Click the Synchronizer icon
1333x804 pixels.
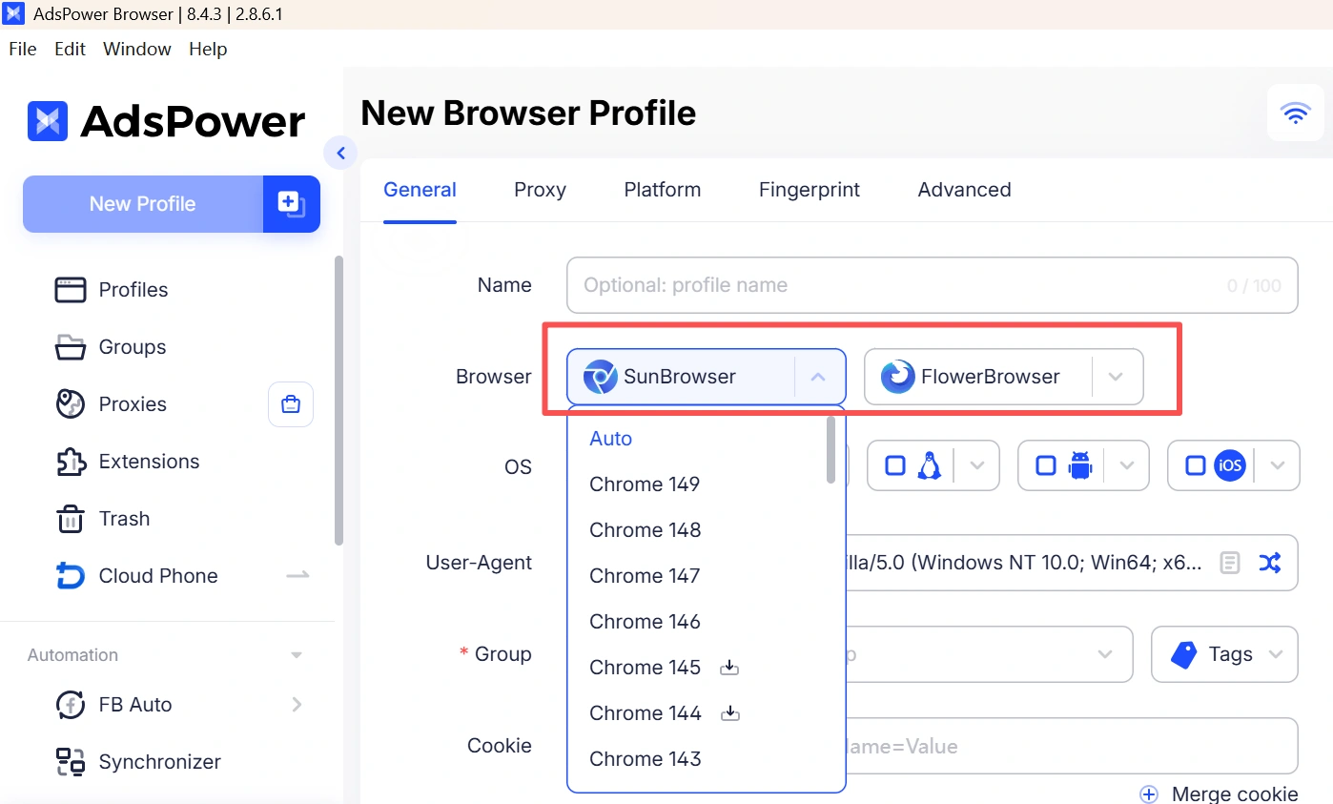pos(71,762)
